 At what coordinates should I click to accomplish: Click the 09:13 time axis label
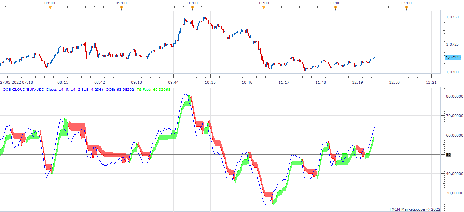(136, 83)
